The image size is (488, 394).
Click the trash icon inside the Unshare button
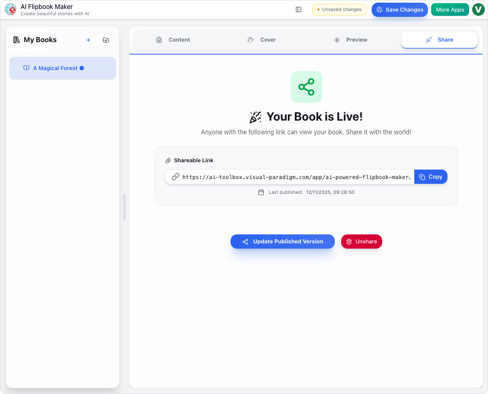coord(348,241)
